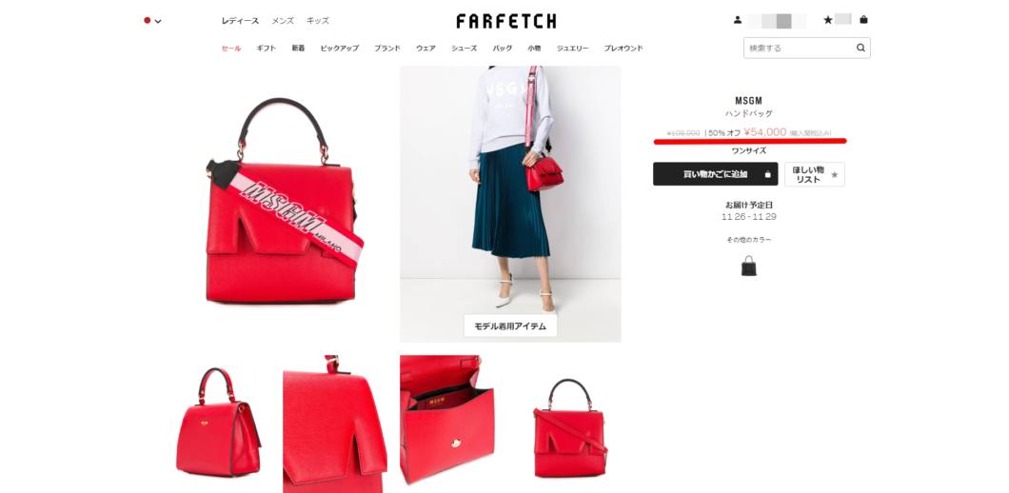Select the black bag color swatch
Image resolution: width=1009 pixels, height=493 pixels.
tap(748, 266)
